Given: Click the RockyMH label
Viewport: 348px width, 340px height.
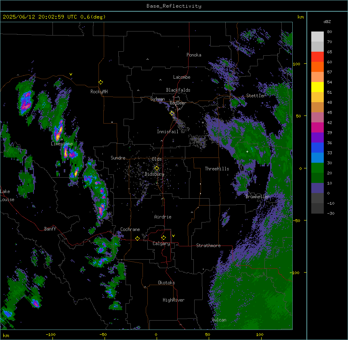Looking at the screenshot, I should coord(99,91).
